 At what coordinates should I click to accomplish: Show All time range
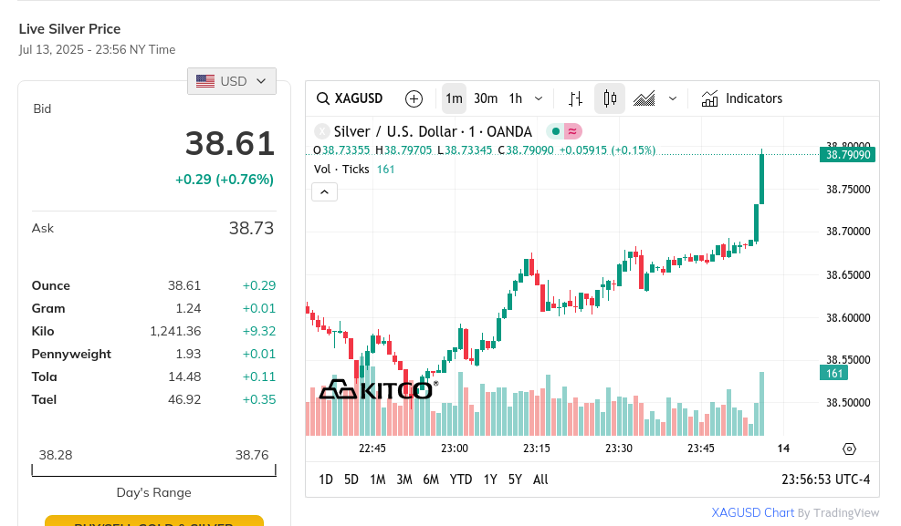point(540,480)
